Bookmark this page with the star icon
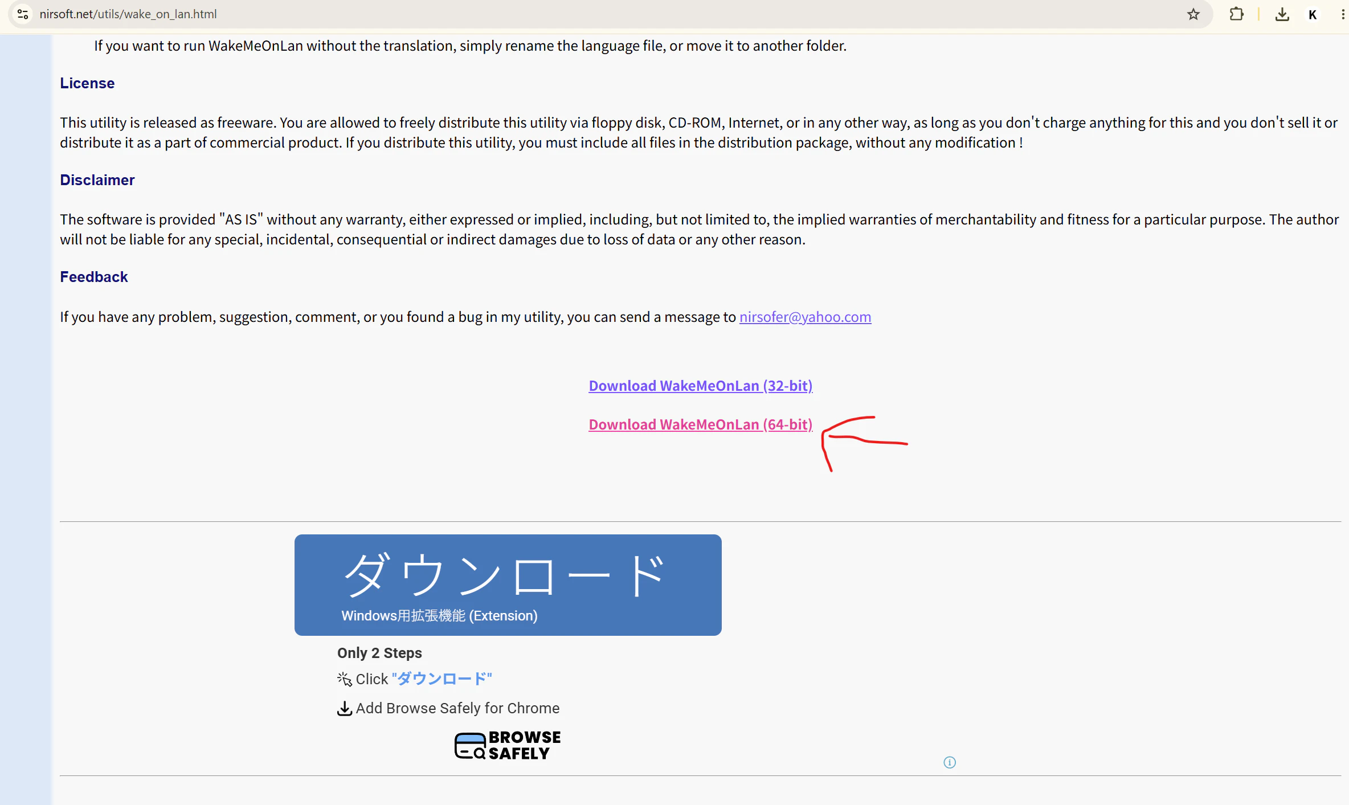The height and width of the screenshot is (805, 1349). (1193, 14)
